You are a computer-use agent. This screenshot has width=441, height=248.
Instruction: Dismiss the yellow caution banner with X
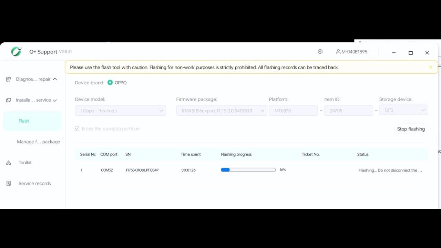[431, 67]
